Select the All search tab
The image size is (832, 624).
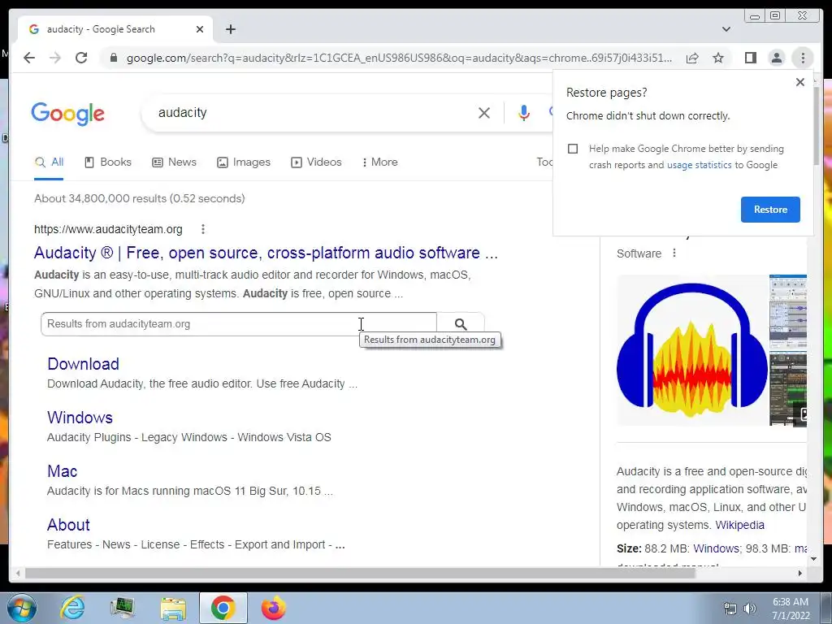point(49,162)
